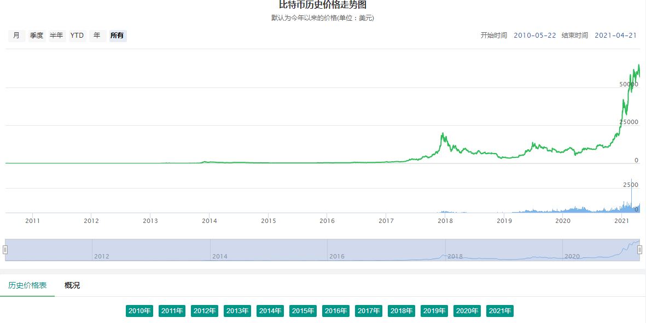Viewport: 646px width, 323px height.
Task: Click the 2011 x-axis label
Action: coord(33,221)
